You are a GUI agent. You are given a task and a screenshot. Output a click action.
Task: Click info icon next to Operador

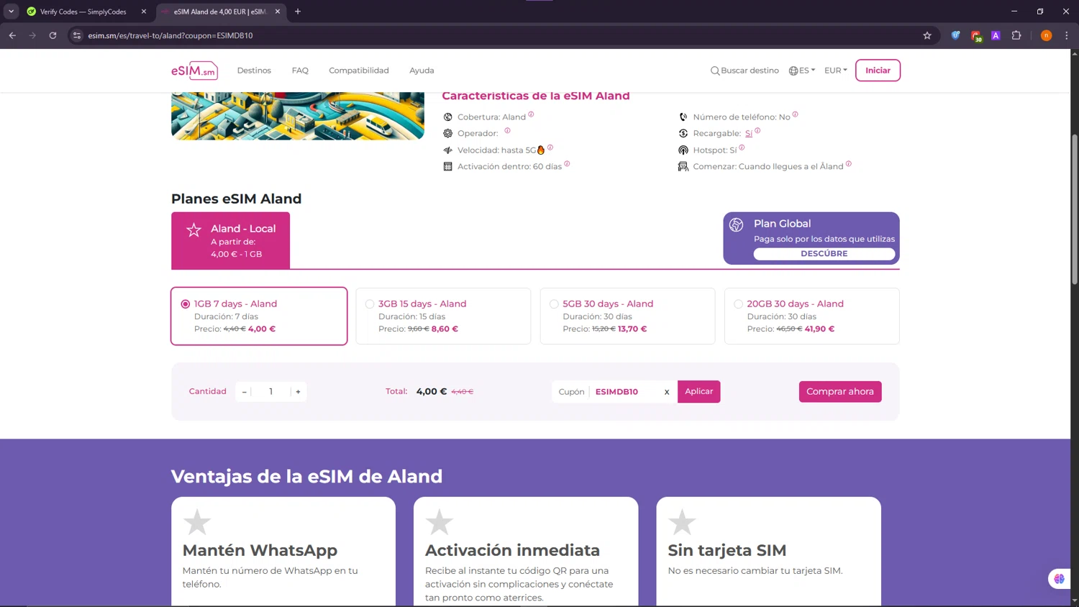point(507,130)
